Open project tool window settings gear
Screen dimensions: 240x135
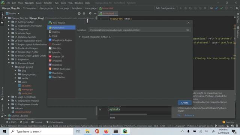(90, 13)
